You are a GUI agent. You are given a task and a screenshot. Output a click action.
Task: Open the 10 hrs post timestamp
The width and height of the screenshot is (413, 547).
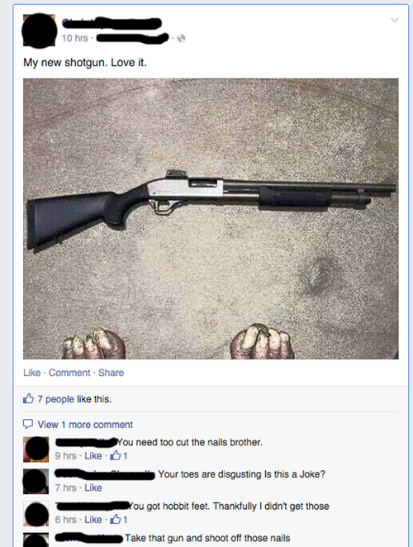(x=74, y=38)
